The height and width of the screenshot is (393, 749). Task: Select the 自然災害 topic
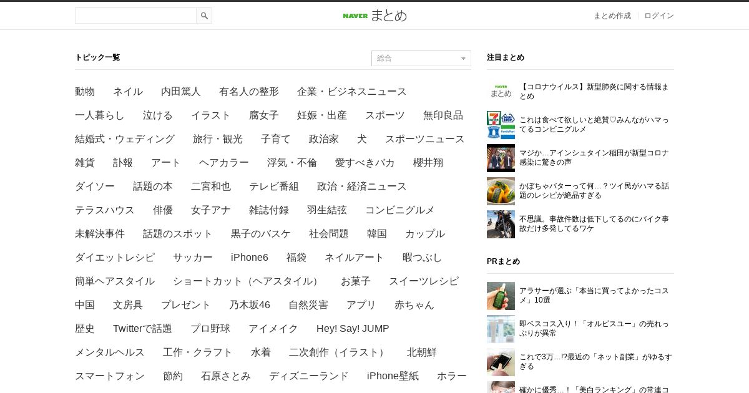(x=308, y=305)
